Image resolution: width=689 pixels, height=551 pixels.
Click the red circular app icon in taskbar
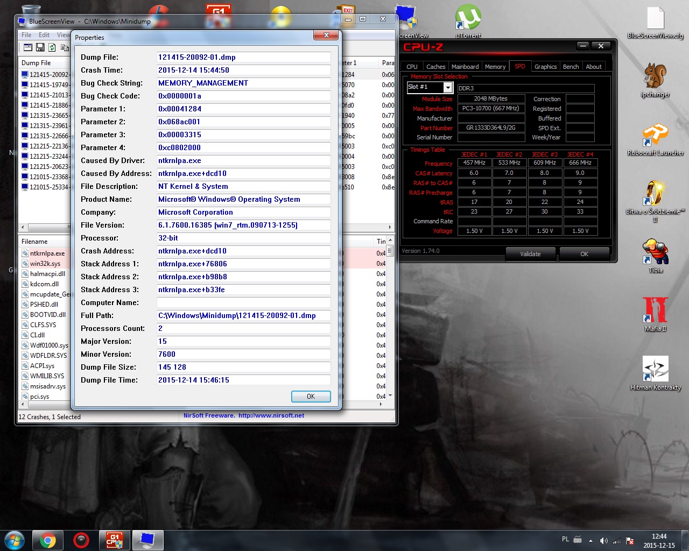tap(81, 540)
